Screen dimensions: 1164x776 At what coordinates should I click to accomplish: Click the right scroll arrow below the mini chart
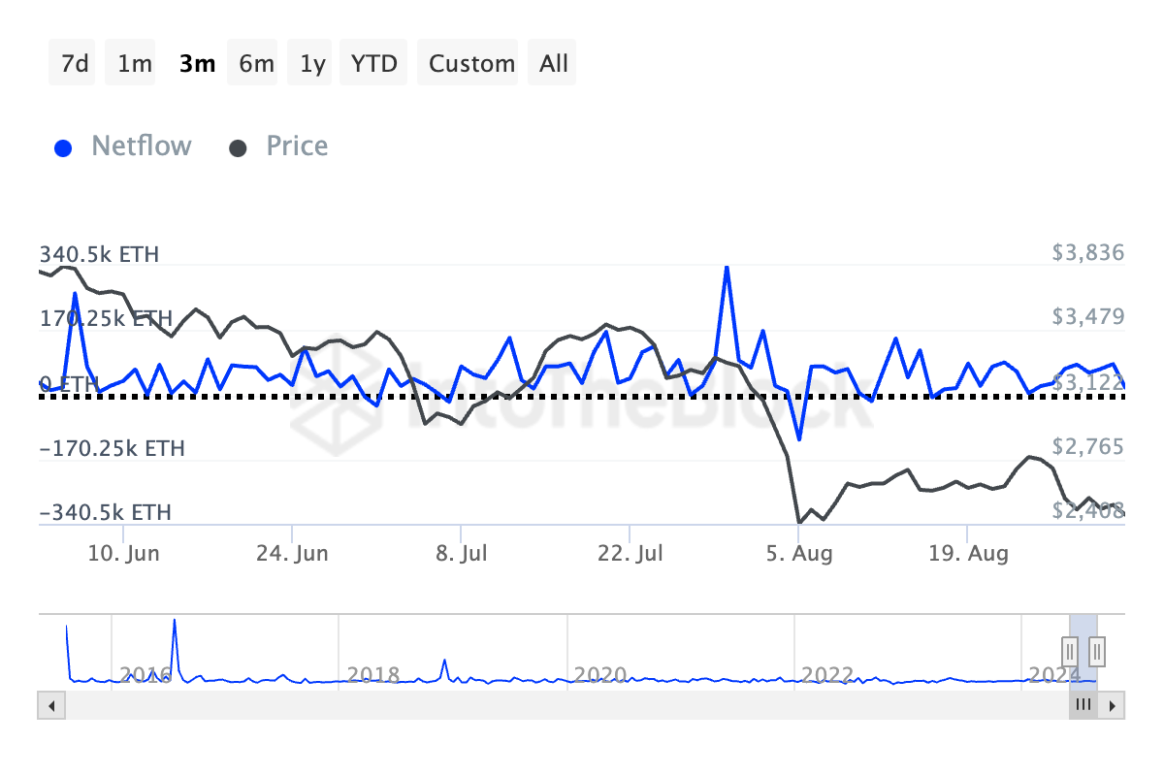click(x=1114, y=705)
